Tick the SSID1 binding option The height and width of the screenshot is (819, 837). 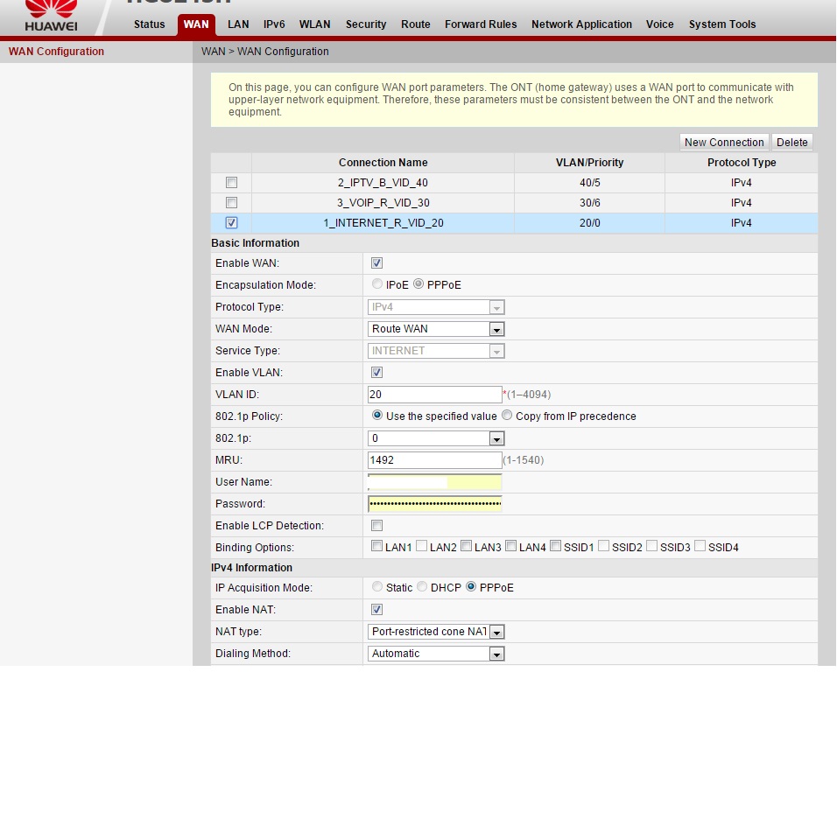point(556,547)
